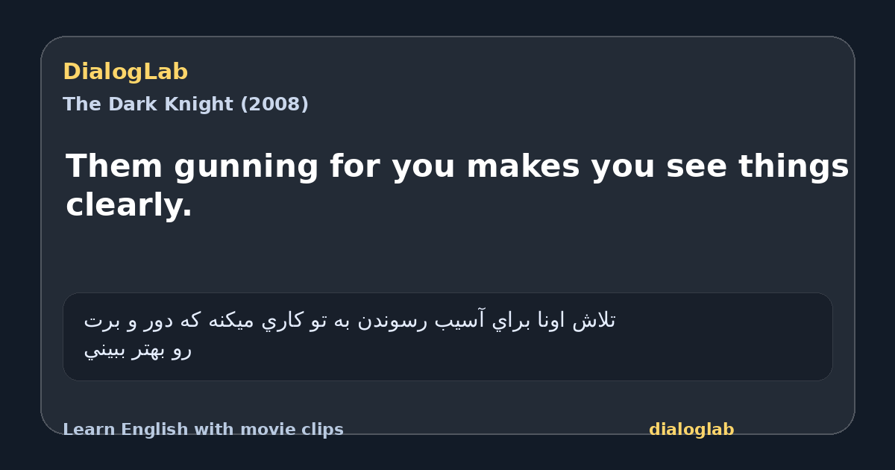Select the yellow dialoglab footer link

[691, 430]
